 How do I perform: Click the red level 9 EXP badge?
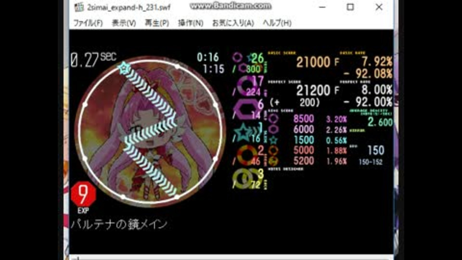[83, 194]
